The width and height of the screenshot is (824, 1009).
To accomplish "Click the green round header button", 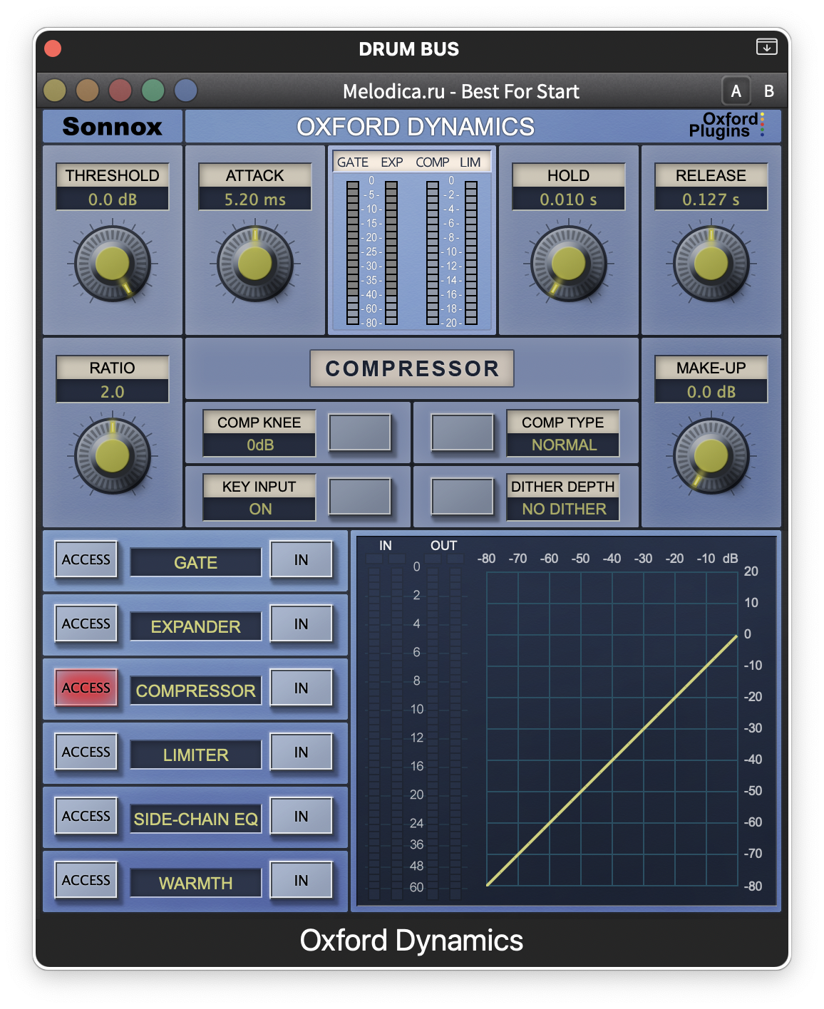I will 153,90.
